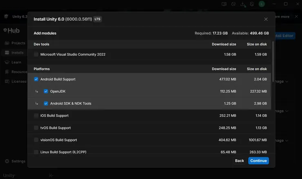This screenshot has width=302, height=179.
Task: Check iOS Build Support
Action: coord(36,116)
